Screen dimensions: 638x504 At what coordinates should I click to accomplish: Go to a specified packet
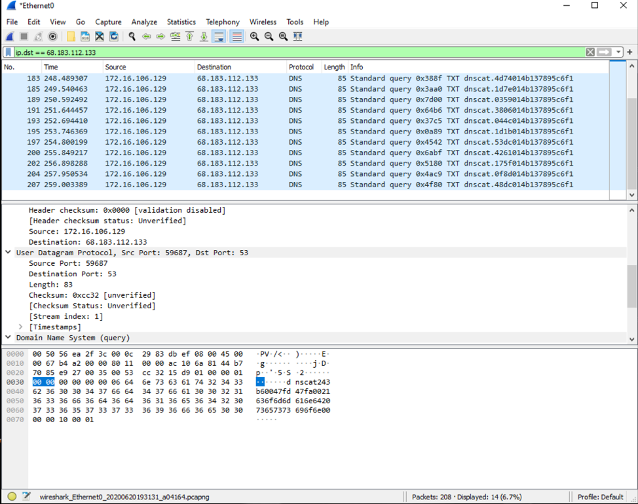tap(176, 37)
